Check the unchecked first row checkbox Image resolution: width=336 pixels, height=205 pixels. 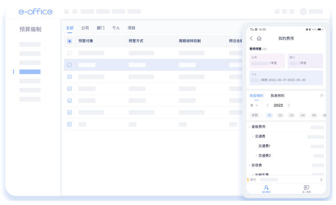[x=69, y=53]
